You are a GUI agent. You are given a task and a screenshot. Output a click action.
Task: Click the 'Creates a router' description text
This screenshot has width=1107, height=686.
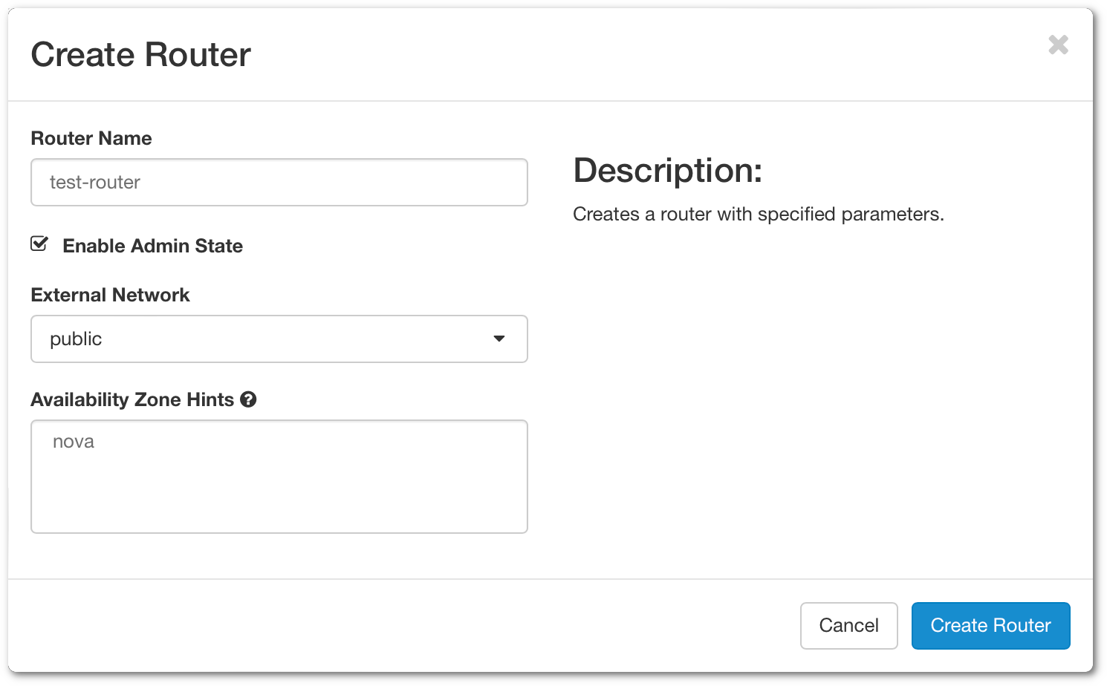pos(758,215)
